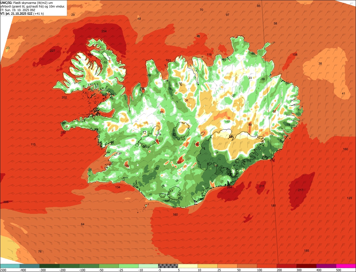Image resolution: width=356 pixels, height=272 pixels.
Task: Click the dark red 200 to 300 legend swatch
Action: coord(286,266)
